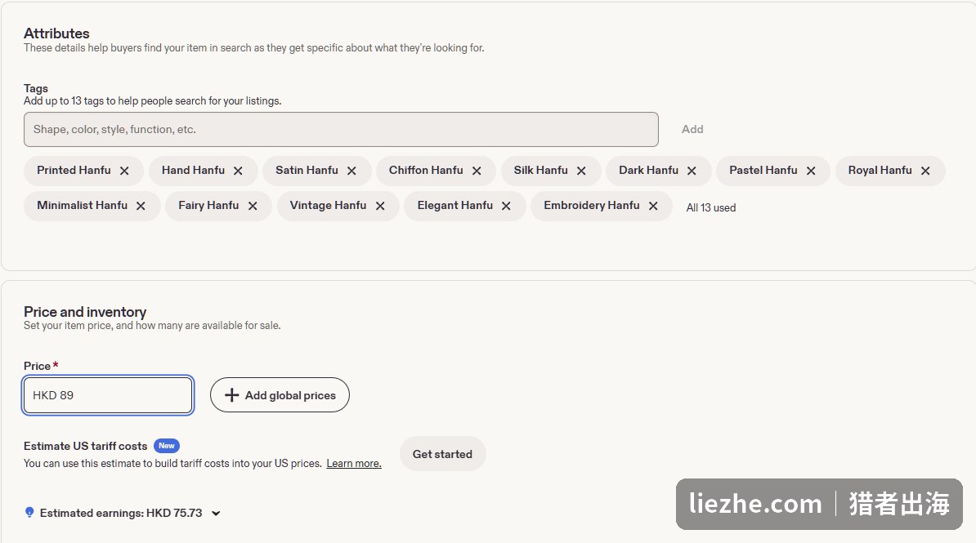Remove the Dark Hanfu tag
The image size is (976, 543).
(x=692, y=171)
